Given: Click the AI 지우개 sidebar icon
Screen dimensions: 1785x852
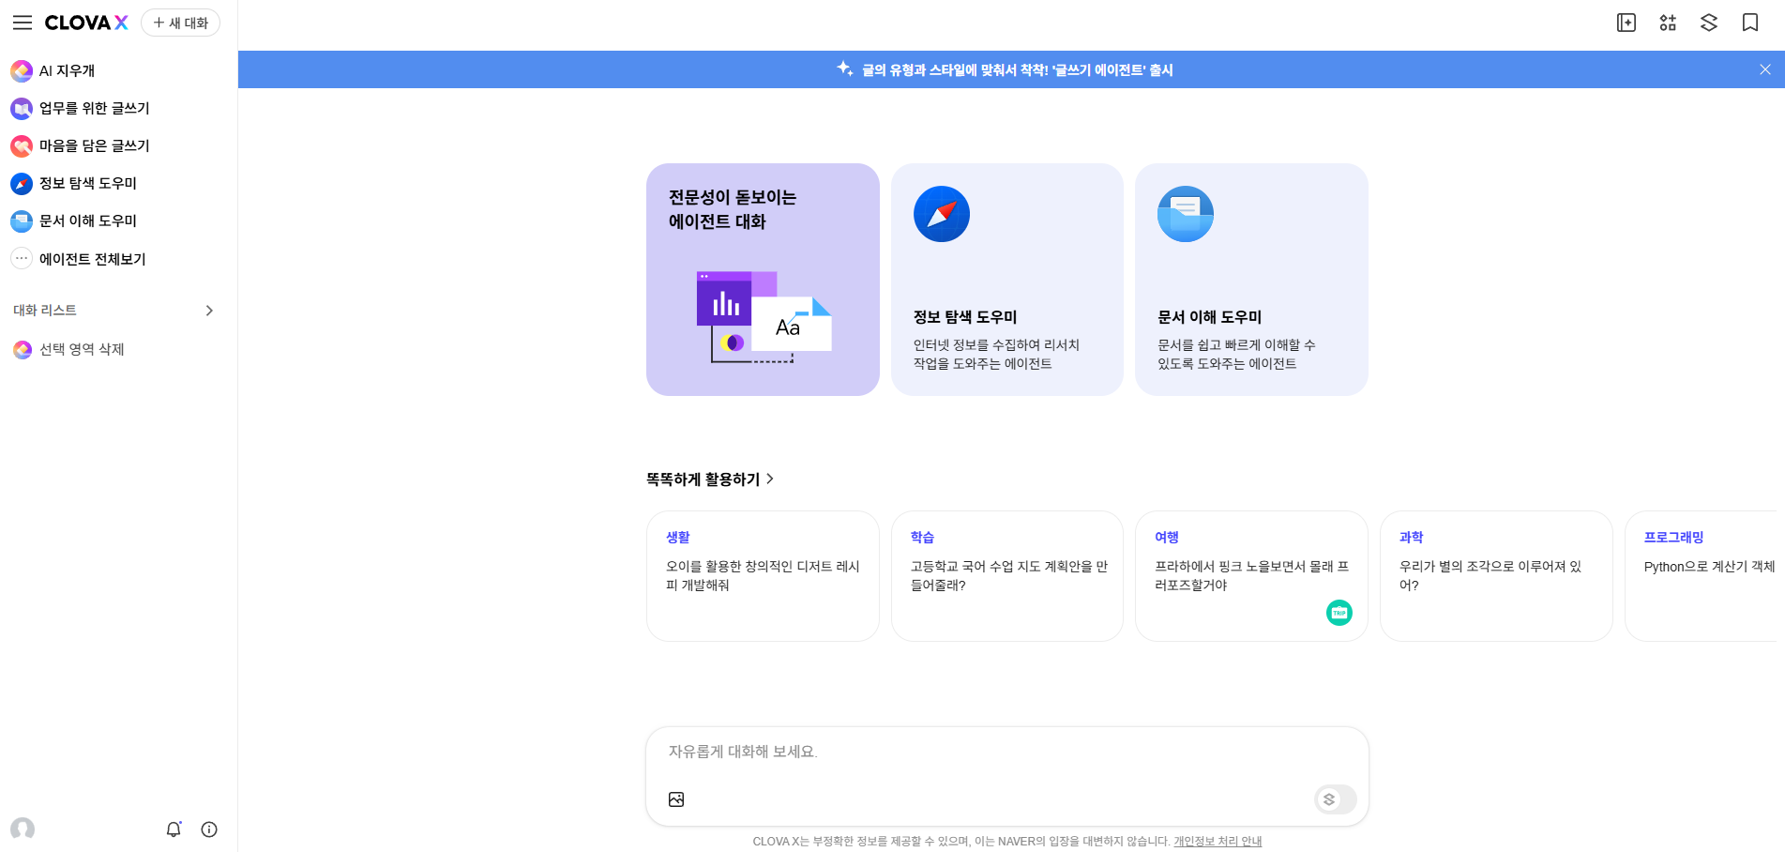Looking at the screenshot, I should 22,70.
